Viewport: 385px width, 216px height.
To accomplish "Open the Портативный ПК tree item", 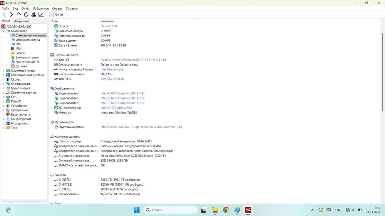I will coord(25,62).
